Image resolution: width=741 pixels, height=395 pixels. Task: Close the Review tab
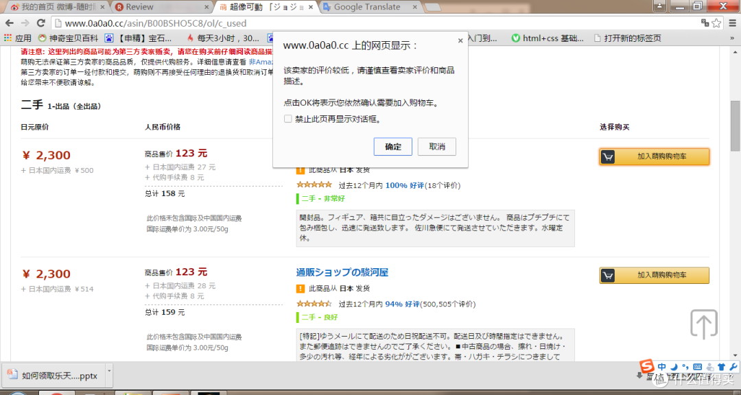click(x=207, y=7)
